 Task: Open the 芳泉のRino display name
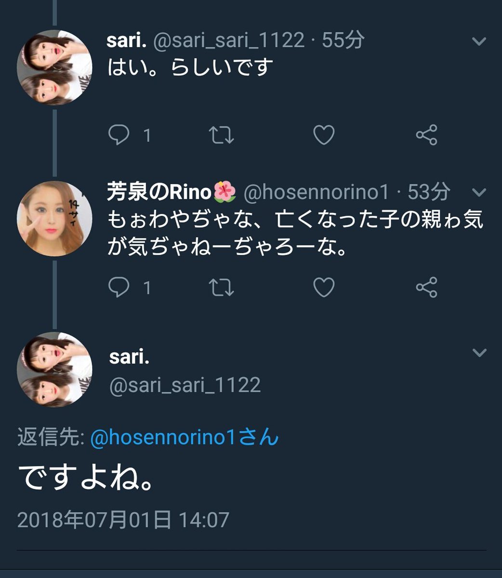click(x=159, y=193)
